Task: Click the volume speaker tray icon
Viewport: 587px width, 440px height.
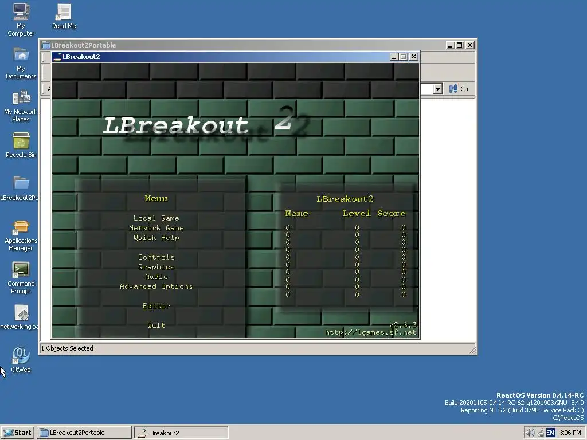Action: pos(529,433)
